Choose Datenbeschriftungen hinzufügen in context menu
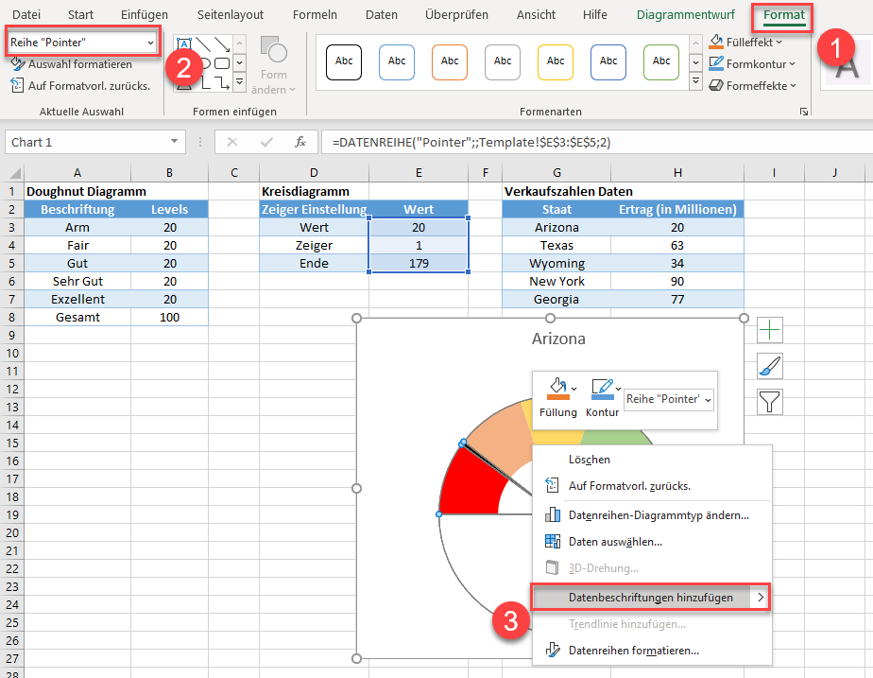 coord(651,598)
